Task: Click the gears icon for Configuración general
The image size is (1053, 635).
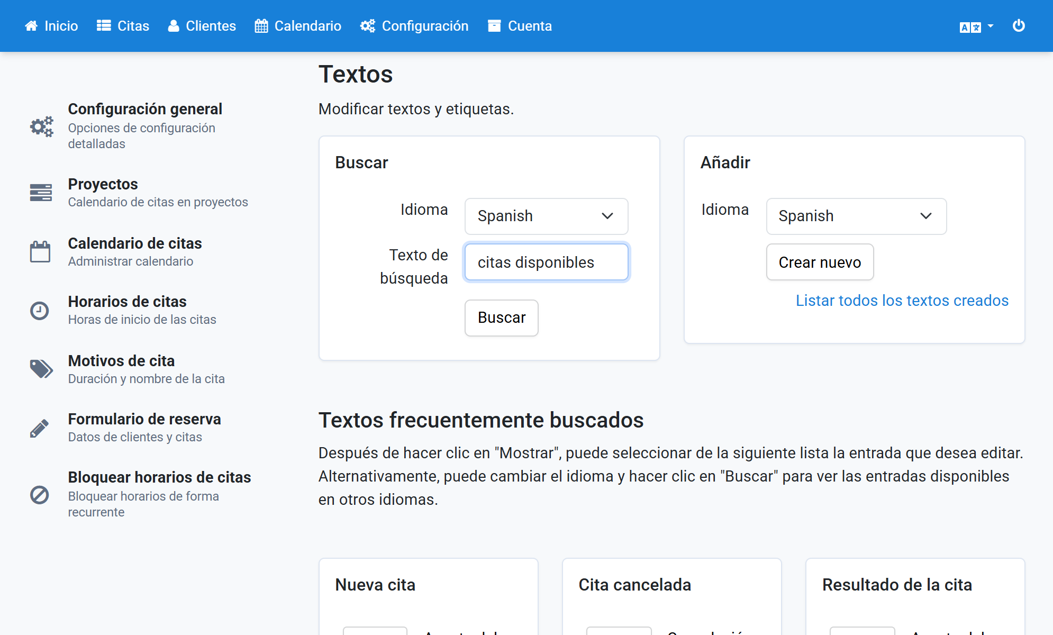Action: coord(41,126)
